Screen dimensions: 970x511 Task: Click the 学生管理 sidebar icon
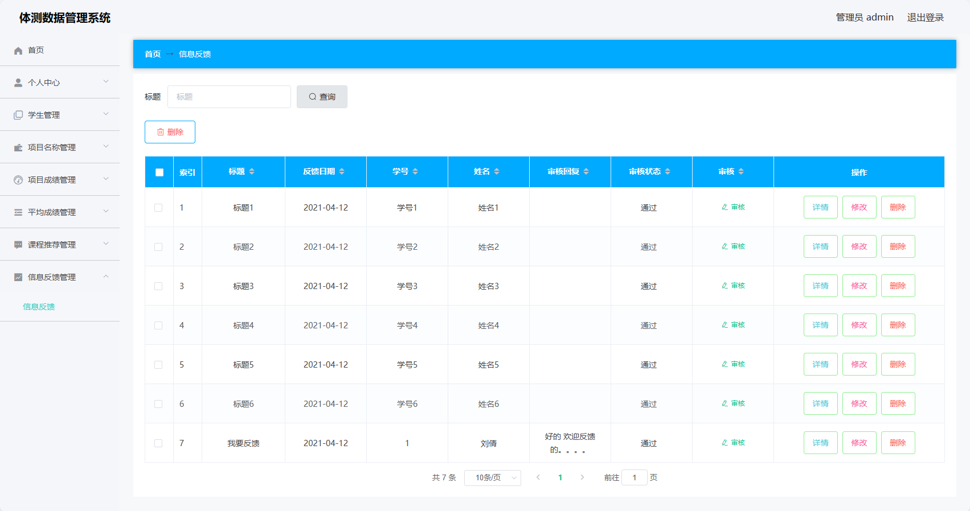click(x=18, y=115)
